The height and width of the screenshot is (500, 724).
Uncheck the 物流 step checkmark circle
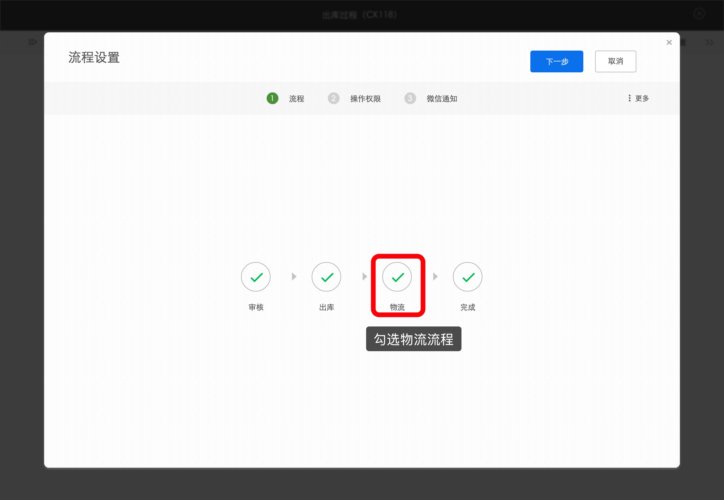tap(397, 277)
